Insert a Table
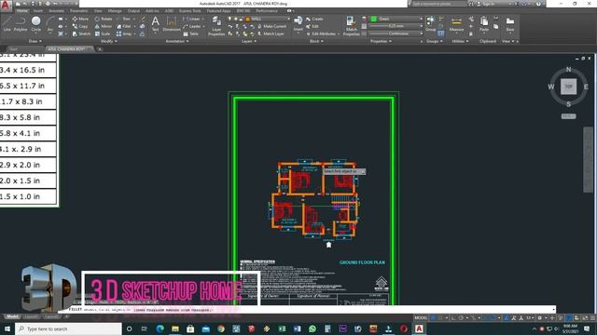This screenshot has width=597, height=335. (x=190, y=33)
